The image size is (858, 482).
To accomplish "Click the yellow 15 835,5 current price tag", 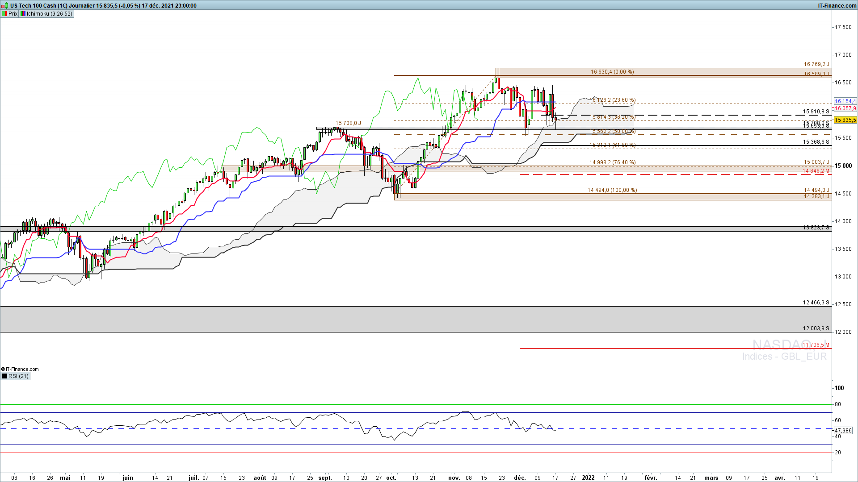I will pos(845,120).
